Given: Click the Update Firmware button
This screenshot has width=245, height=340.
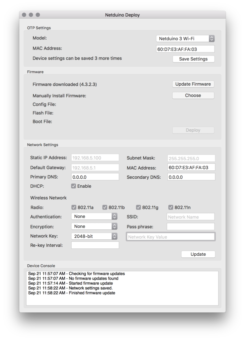Looking at the screenshot, I should tap(193, 84).
